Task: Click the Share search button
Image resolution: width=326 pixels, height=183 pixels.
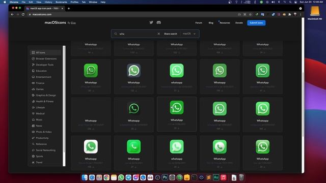Action: pos(171,34)
